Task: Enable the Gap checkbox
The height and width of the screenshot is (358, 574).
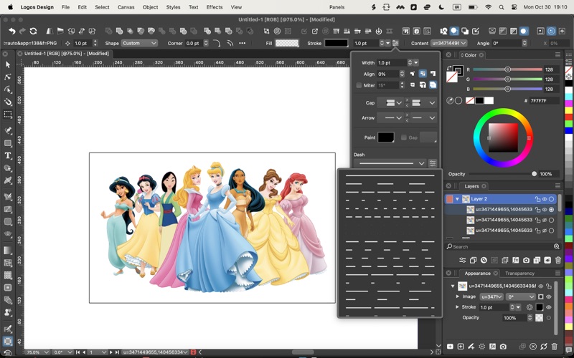Action: (404, 137)
